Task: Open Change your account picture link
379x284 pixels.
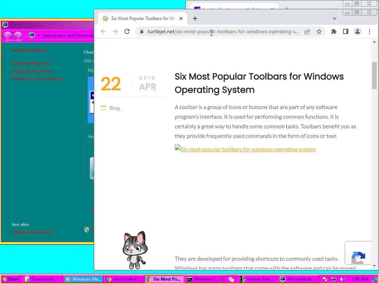Action: [37, 79]
